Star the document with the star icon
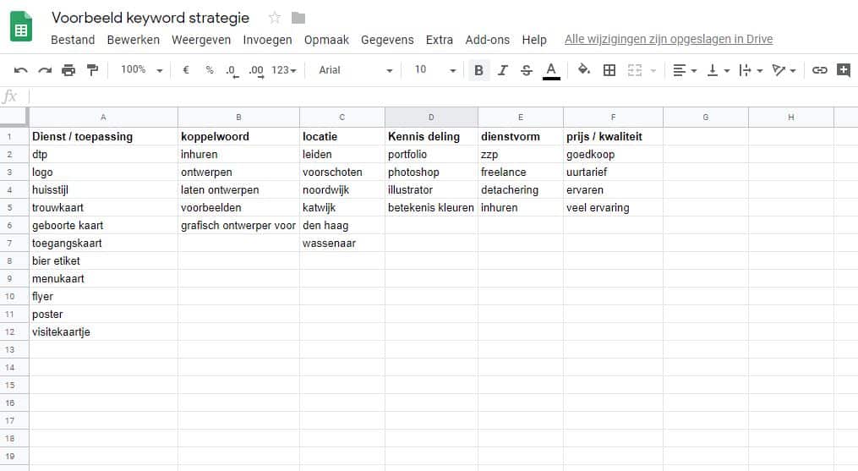Screen dimensions: 858x471 (275, 18)
